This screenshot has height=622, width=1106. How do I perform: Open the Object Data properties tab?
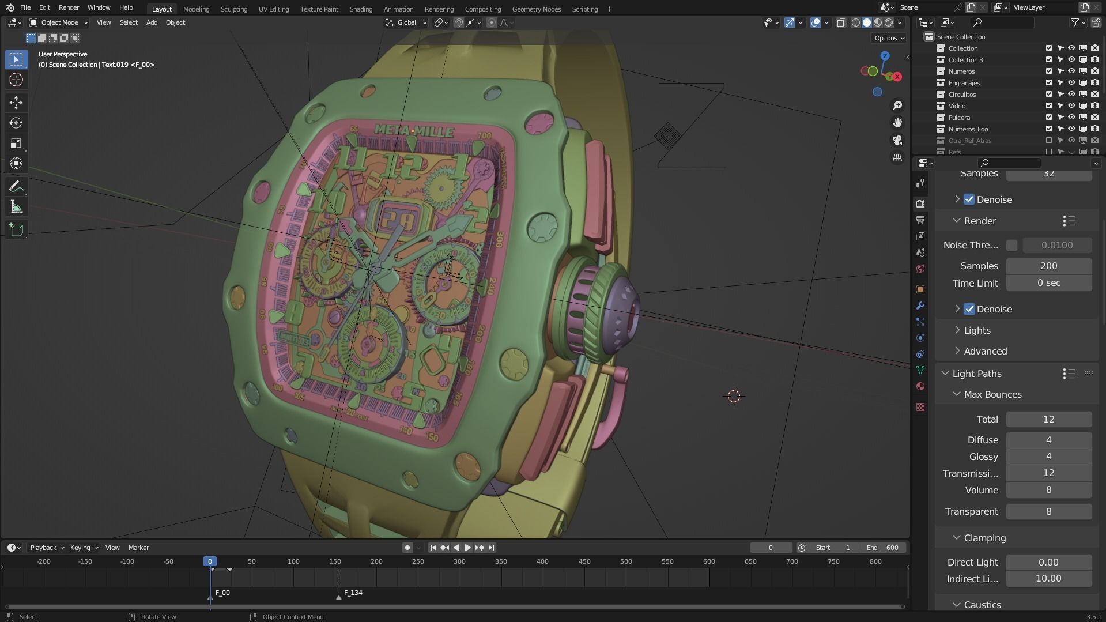click(x=920, y=370)
